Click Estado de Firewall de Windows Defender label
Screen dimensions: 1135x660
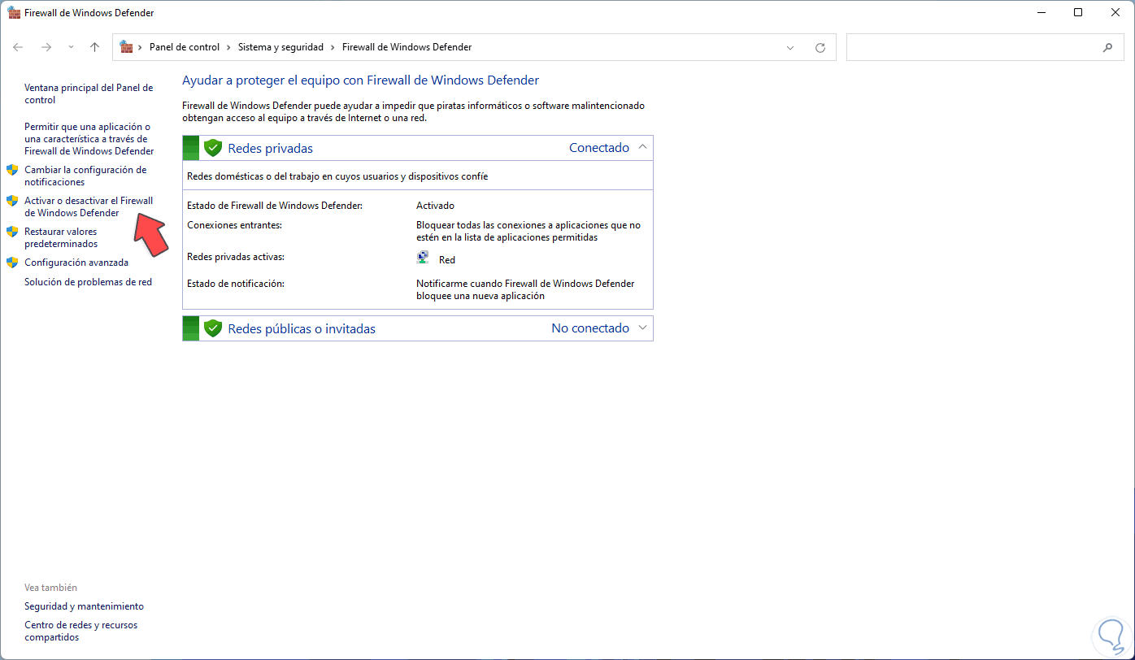275,206
